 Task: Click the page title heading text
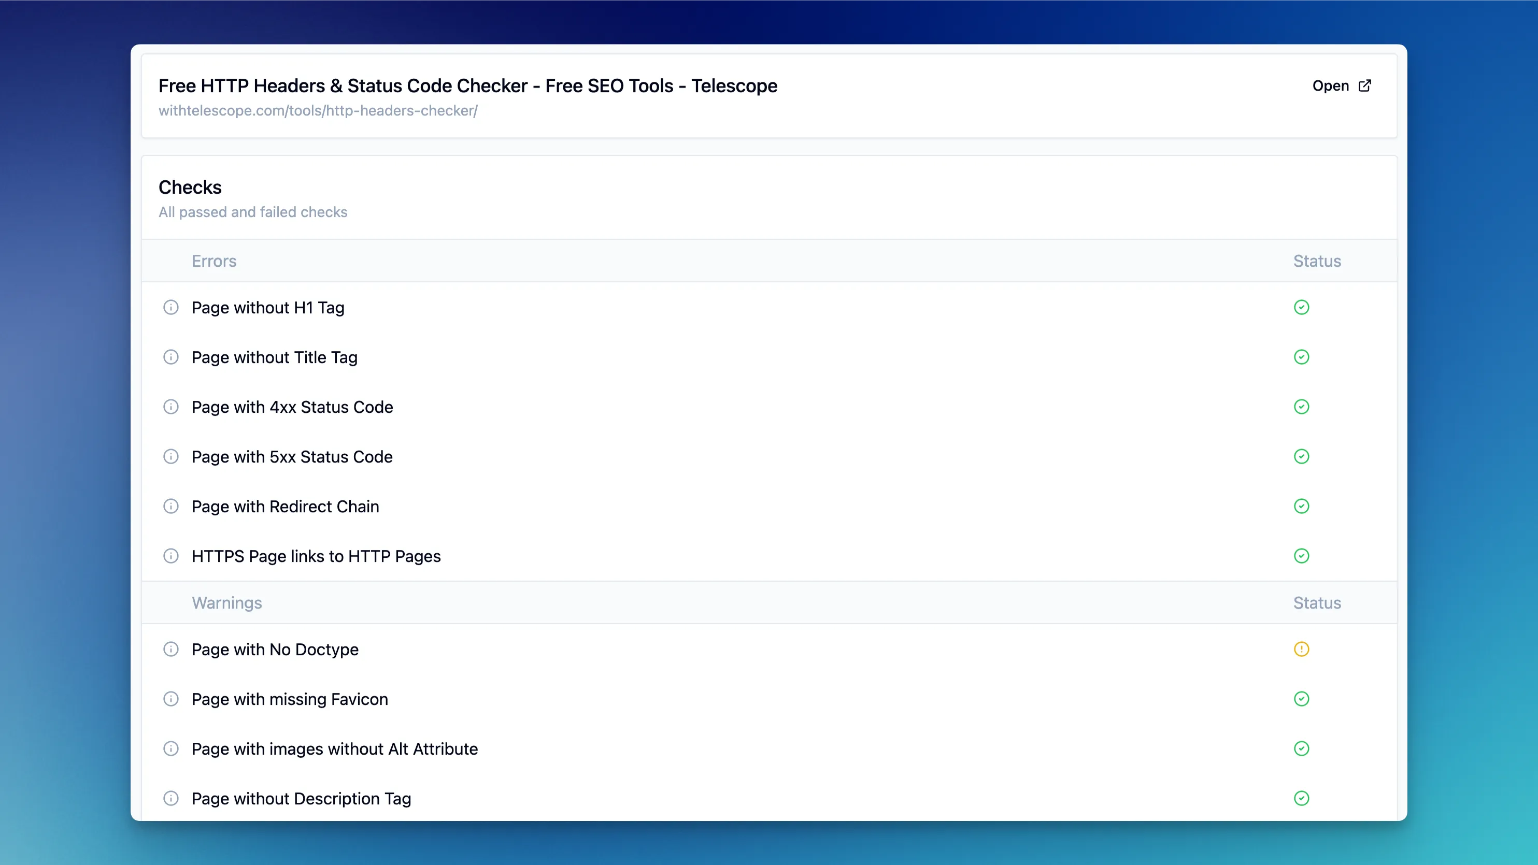pyautogui.click(x=467, y=86)
